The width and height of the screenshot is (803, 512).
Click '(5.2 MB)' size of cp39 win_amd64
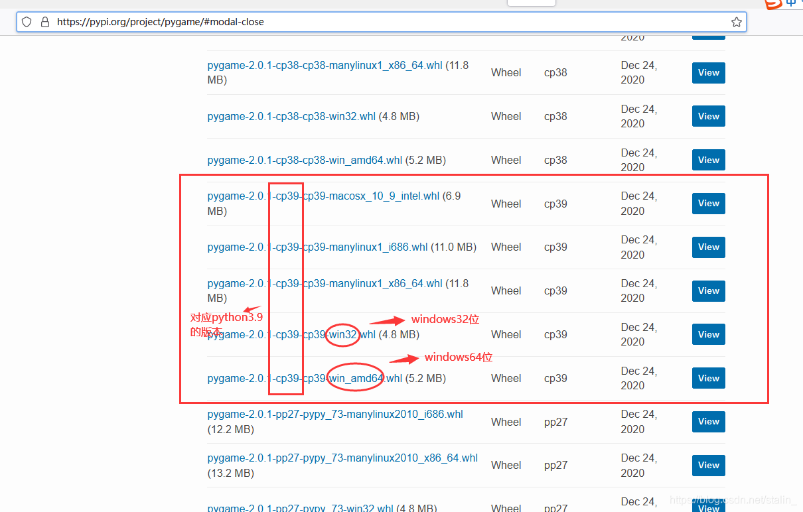[425, 378]
